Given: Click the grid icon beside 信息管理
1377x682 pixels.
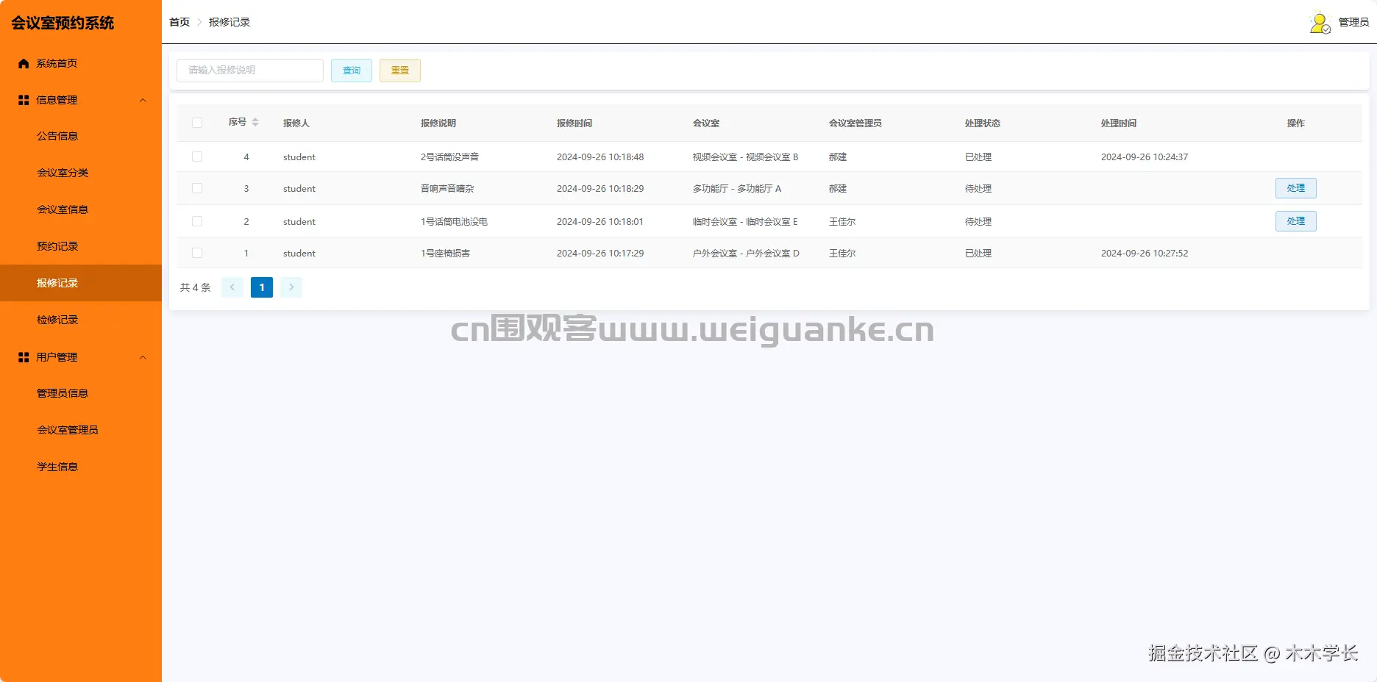Looking at the screenshot, I should pos(24,100).
